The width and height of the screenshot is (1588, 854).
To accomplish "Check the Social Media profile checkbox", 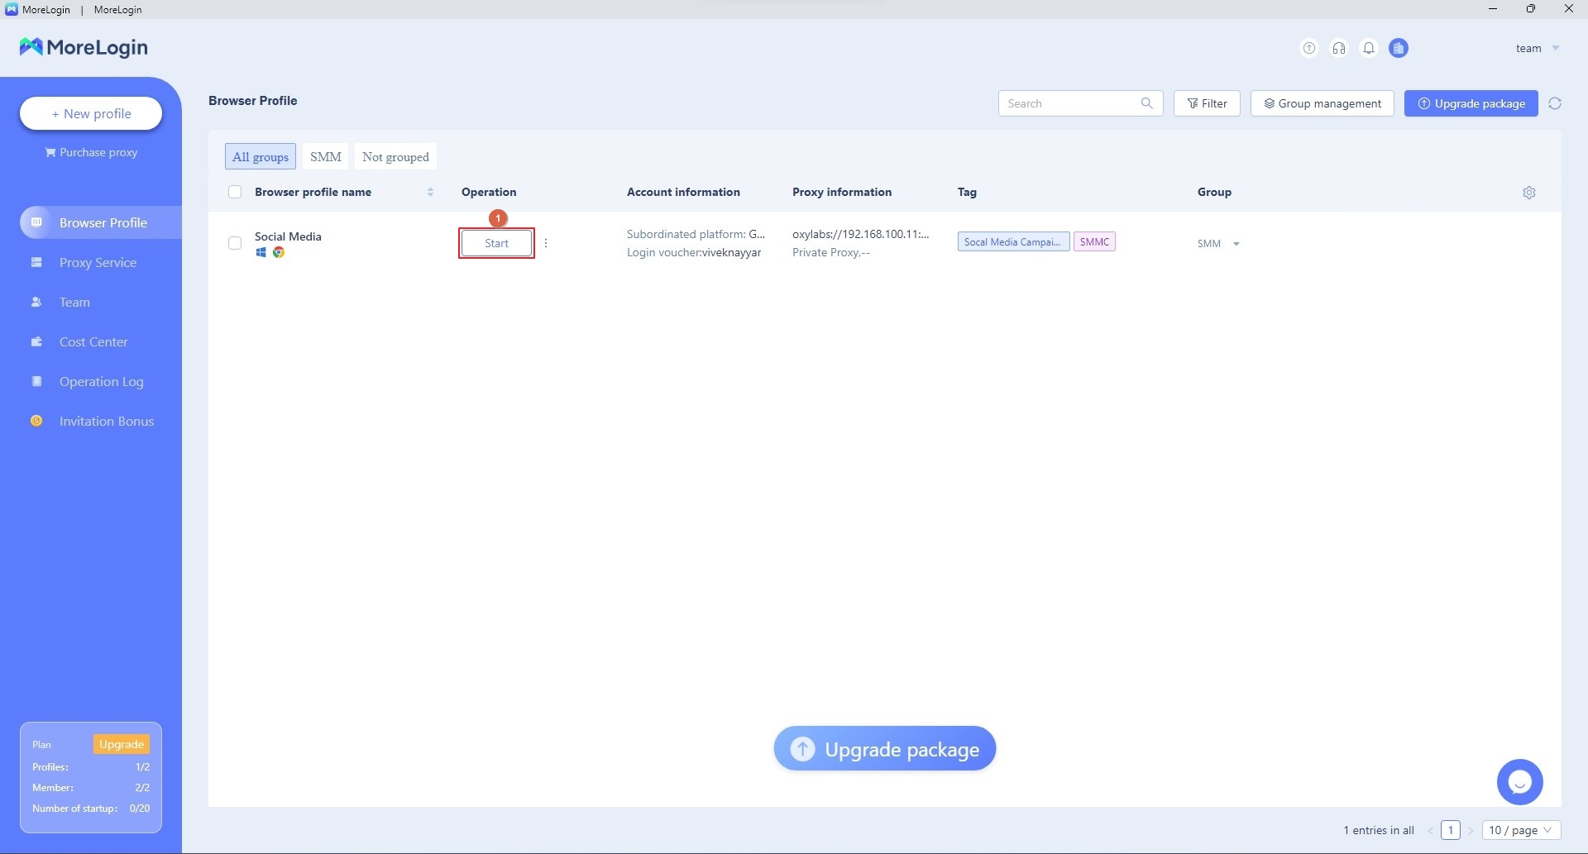I will tap(235, 243).
